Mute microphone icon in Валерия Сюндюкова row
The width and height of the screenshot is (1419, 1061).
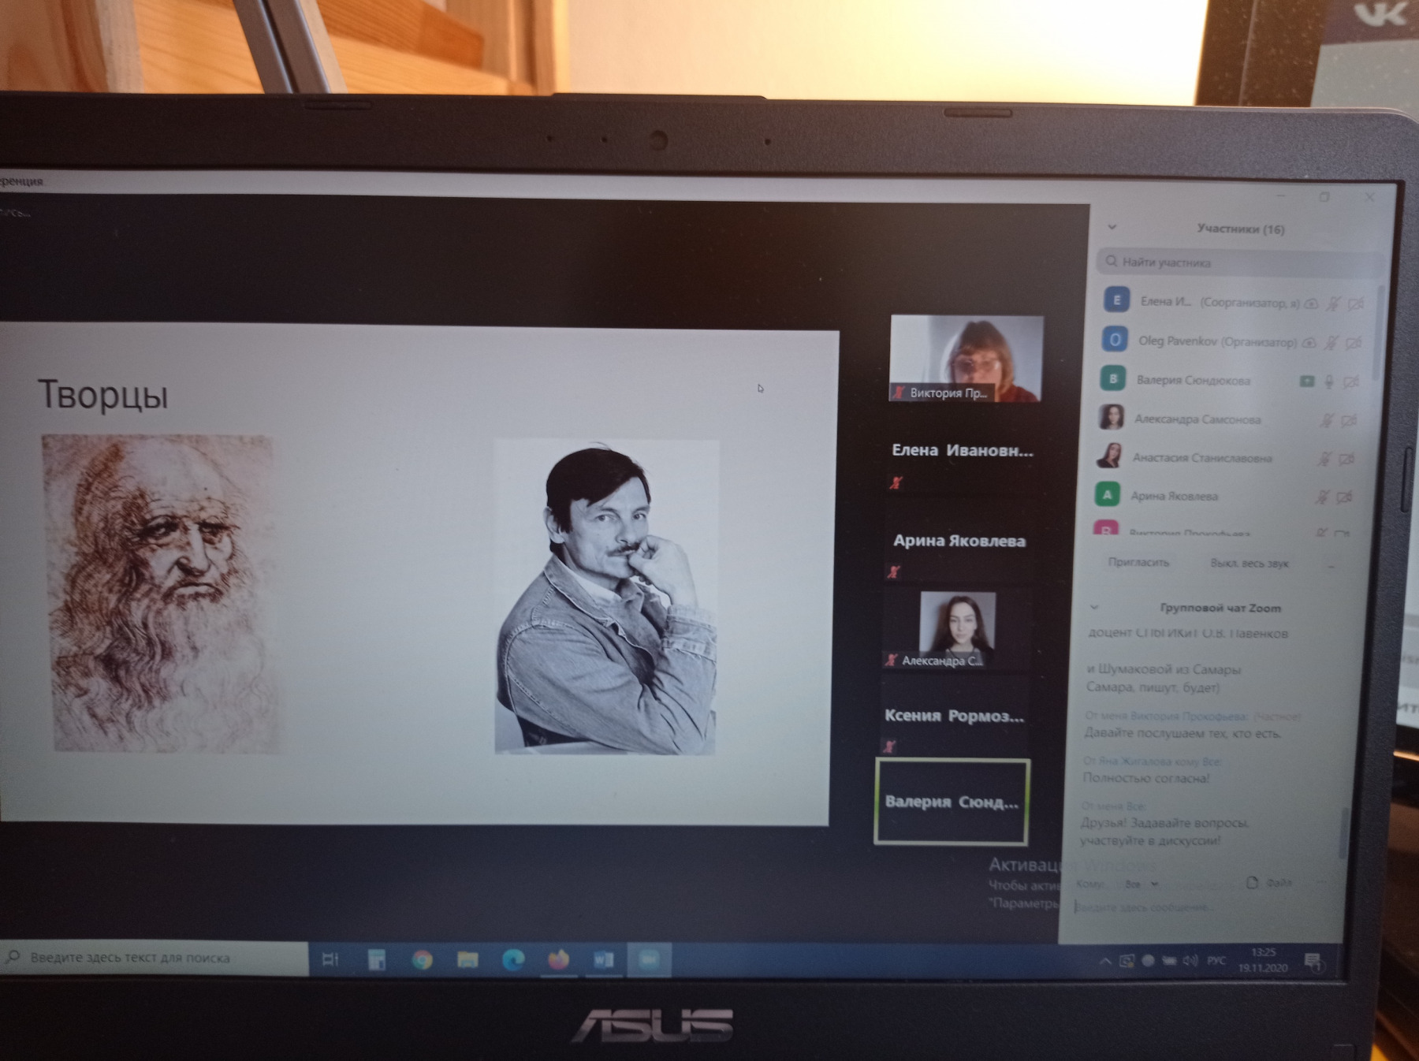pyautogui.click(x=1329, y=382)
